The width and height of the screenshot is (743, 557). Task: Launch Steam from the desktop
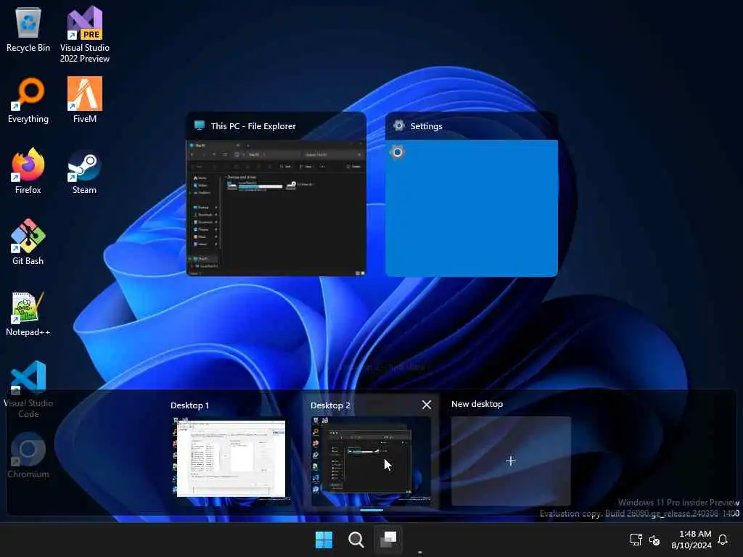tap(84, 171)
